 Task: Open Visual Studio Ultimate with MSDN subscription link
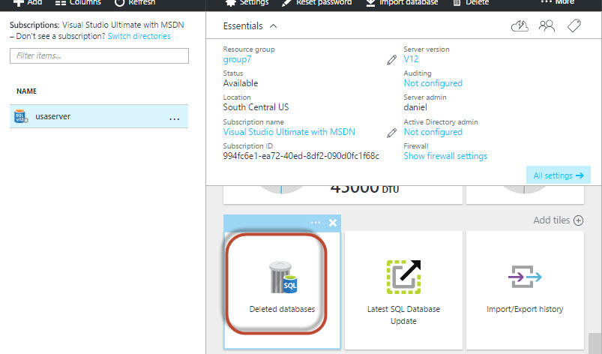click(x=289, y=132)
